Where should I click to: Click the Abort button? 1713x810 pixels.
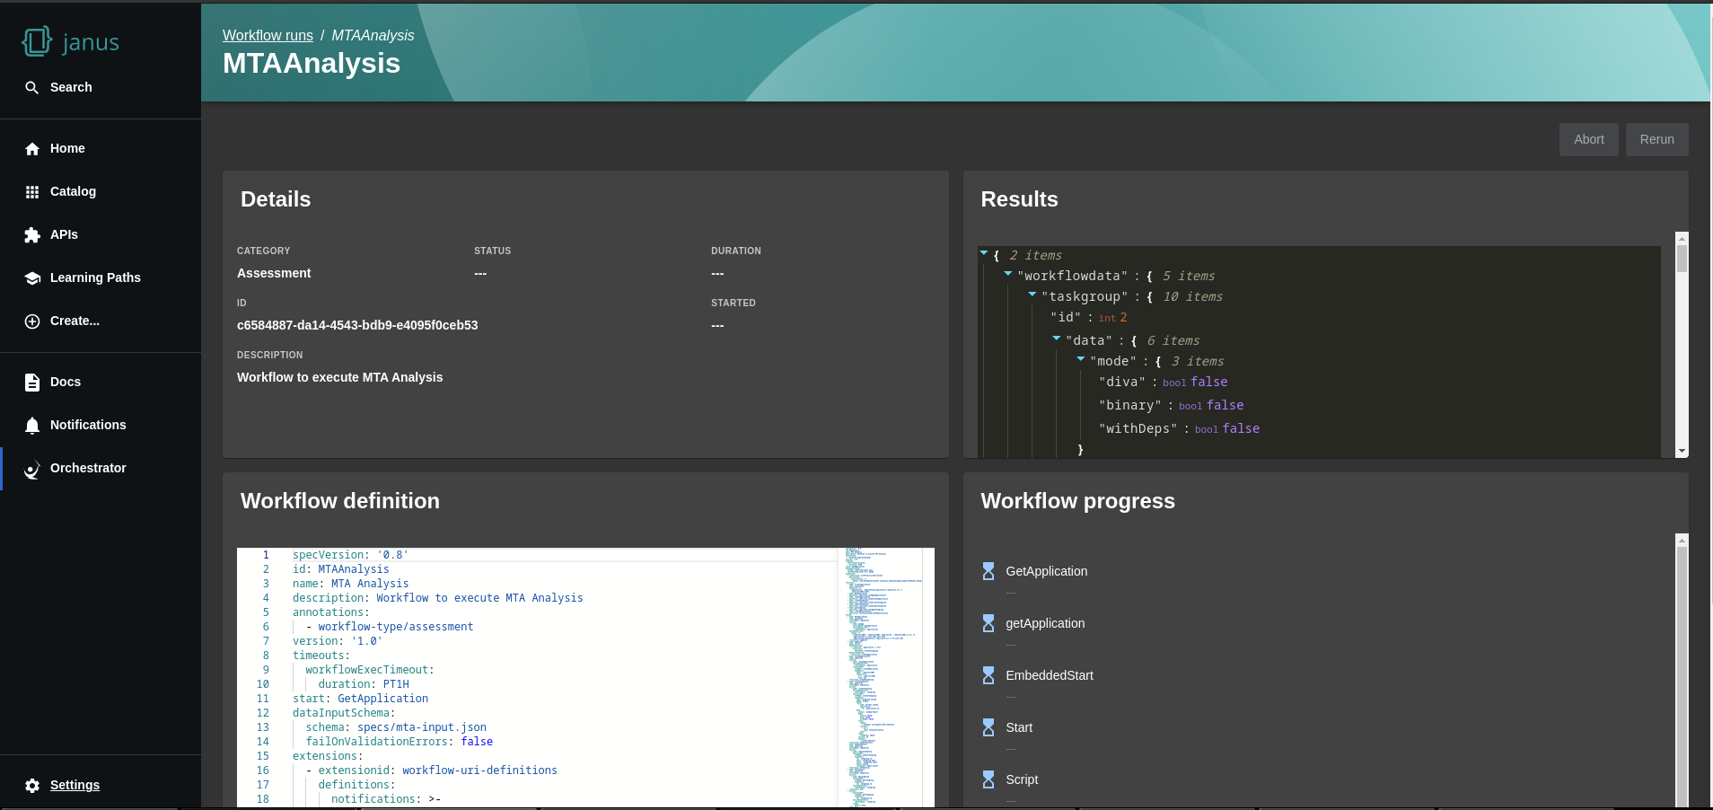pos(1588,139)
